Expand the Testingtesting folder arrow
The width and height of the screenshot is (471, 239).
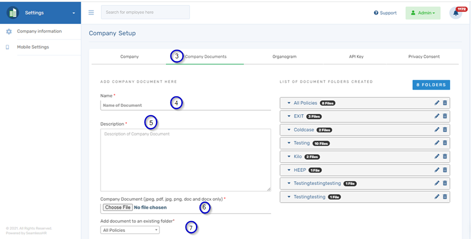289,197
